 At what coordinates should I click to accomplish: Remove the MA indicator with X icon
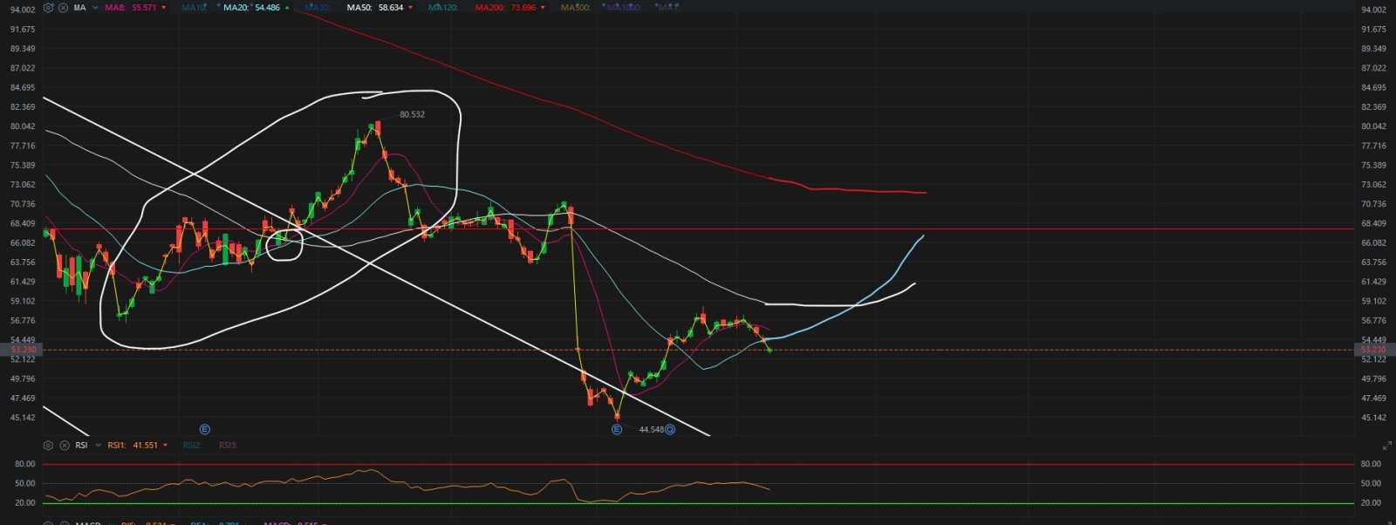63,8
